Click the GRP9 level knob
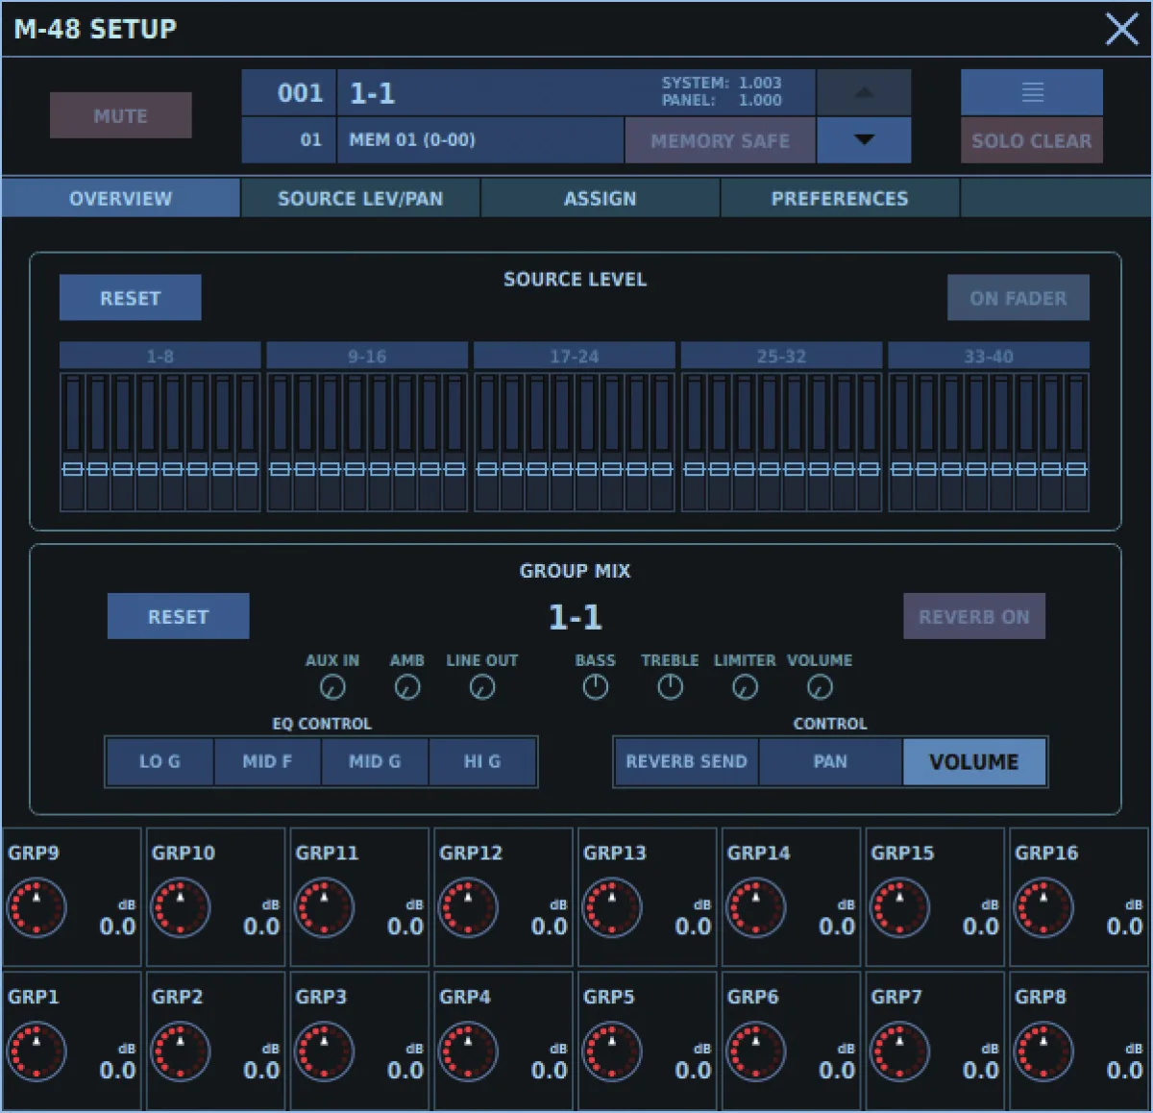The width and height of the screenshot is (1153, 1113). [x=37, y=907]
